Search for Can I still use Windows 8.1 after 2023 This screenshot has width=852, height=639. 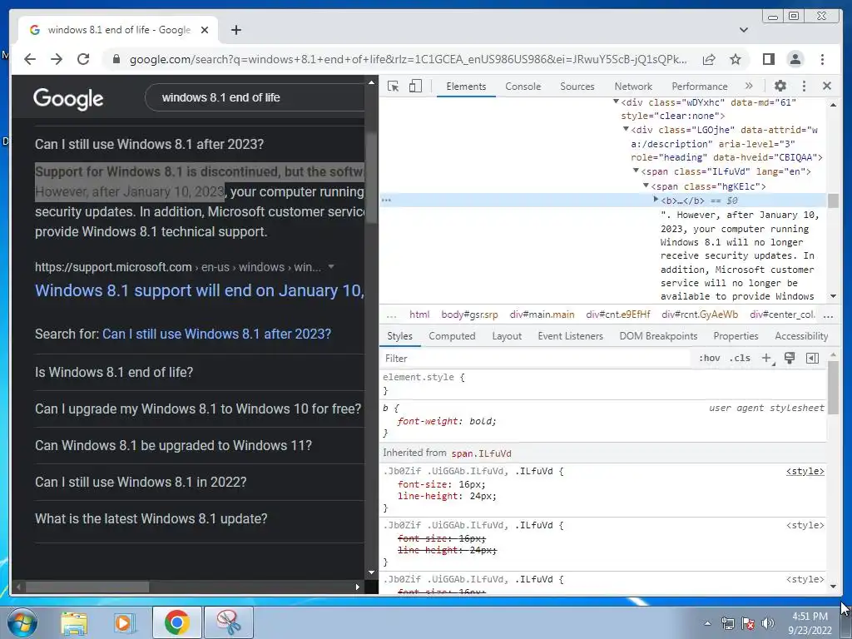pyautogui.click(x=216, y=334)
